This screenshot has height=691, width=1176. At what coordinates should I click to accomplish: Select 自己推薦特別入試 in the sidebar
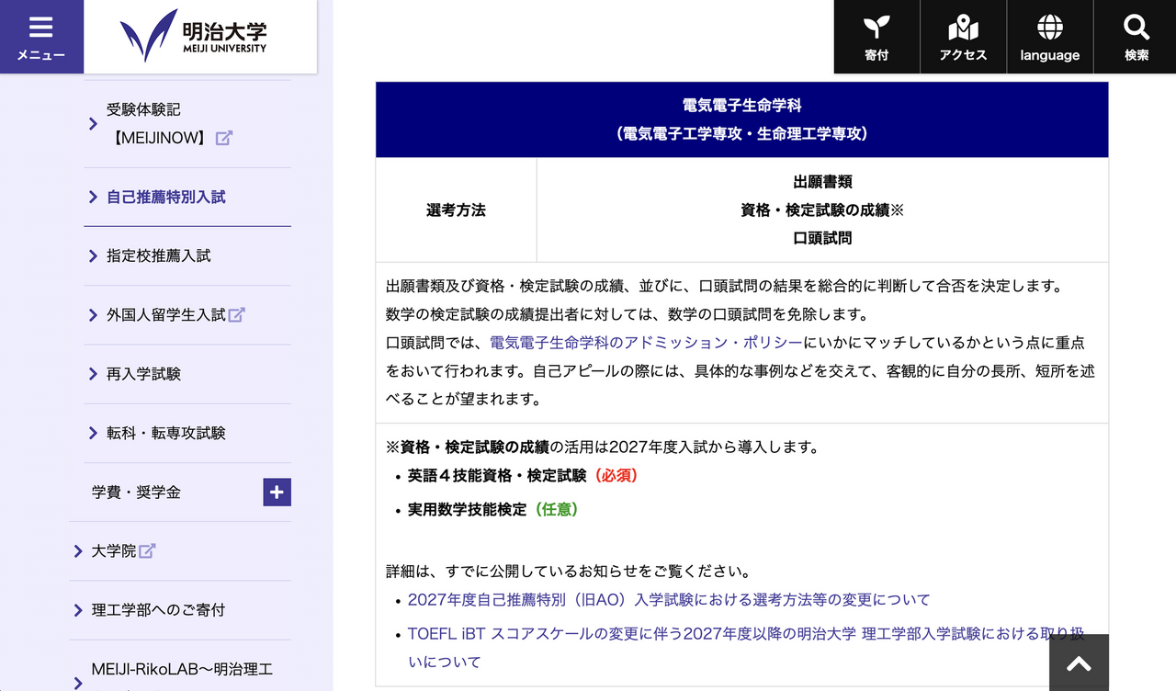click(x=165, y=196)
